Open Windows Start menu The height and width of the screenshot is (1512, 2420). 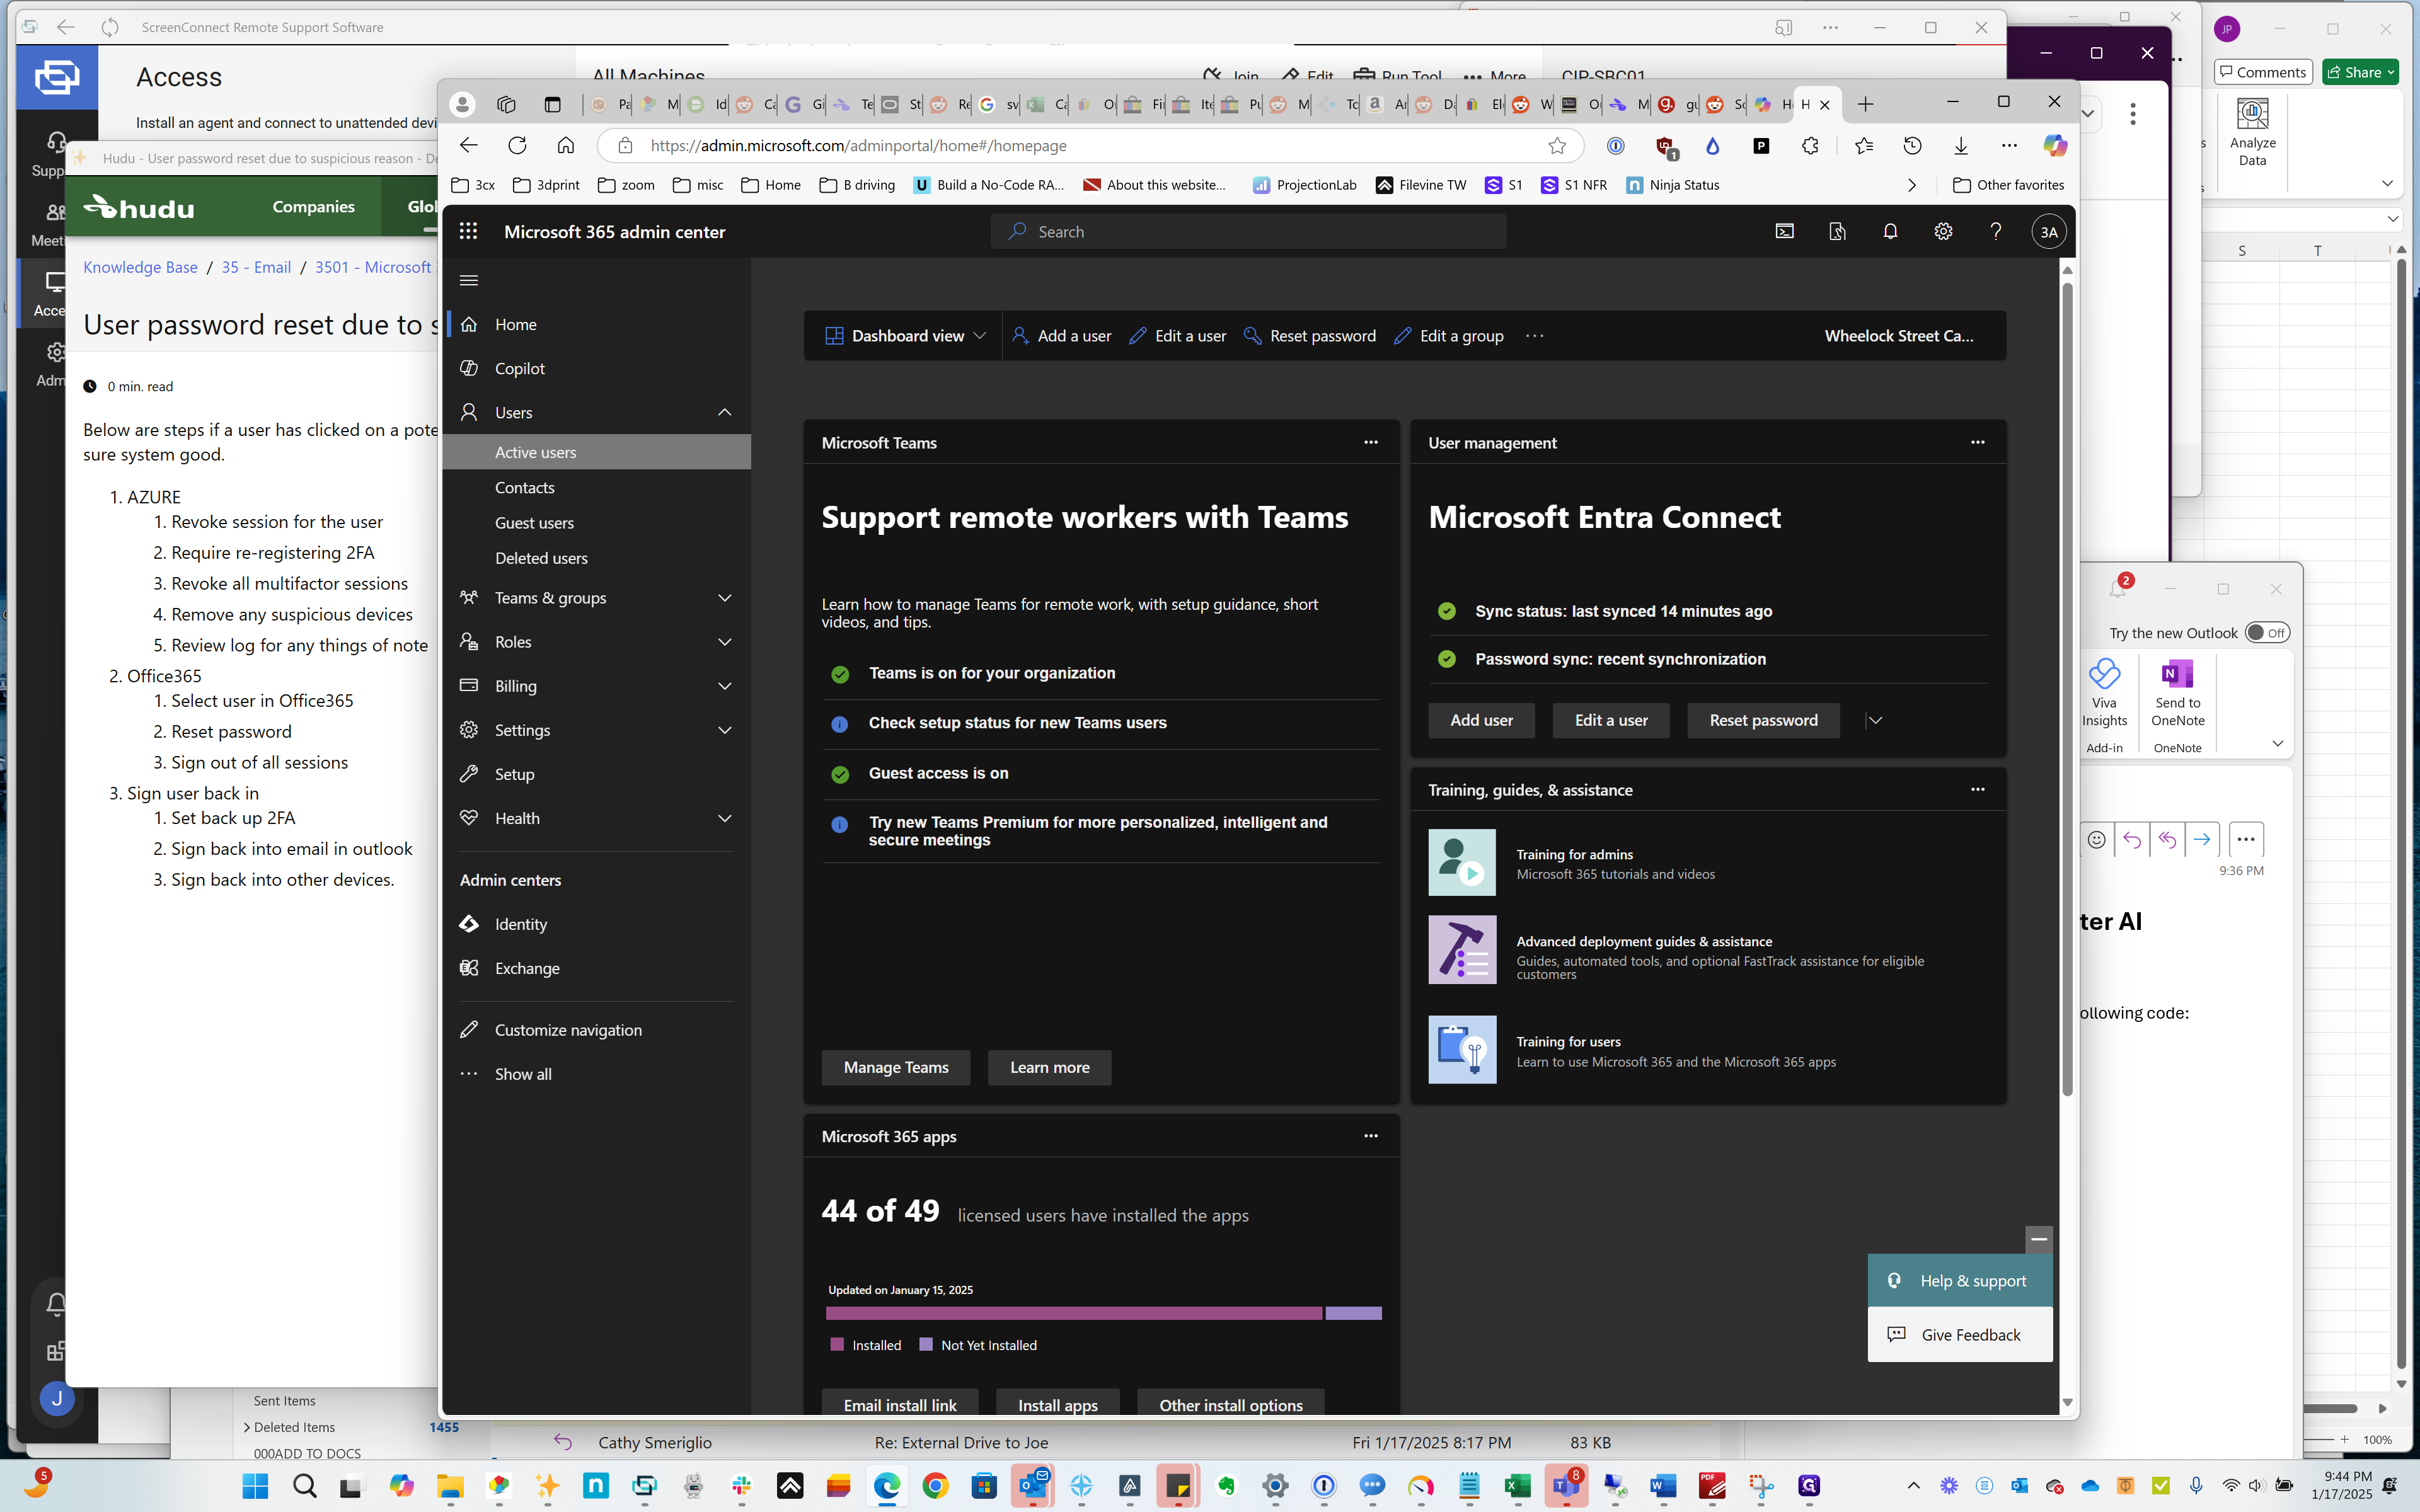pos(255,1486)
